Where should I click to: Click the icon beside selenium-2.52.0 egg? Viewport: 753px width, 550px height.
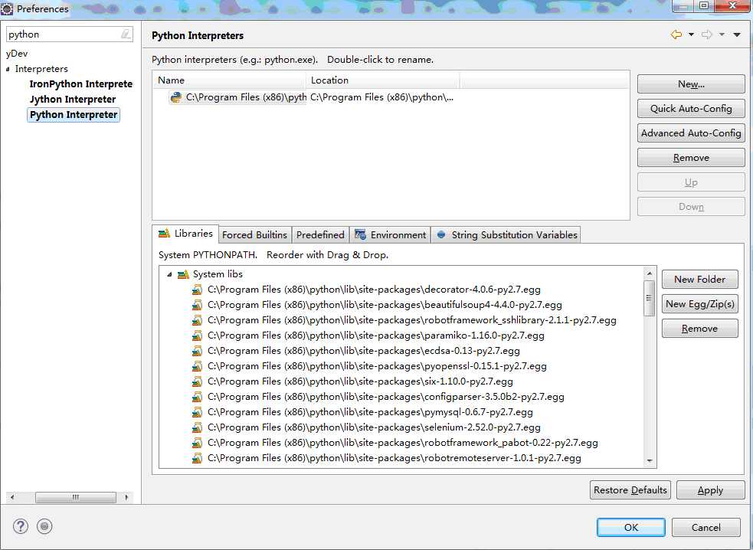coord(197,428)
